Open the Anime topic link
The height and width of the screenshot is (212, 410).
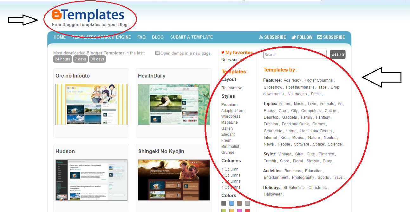(x=284, y=103)
